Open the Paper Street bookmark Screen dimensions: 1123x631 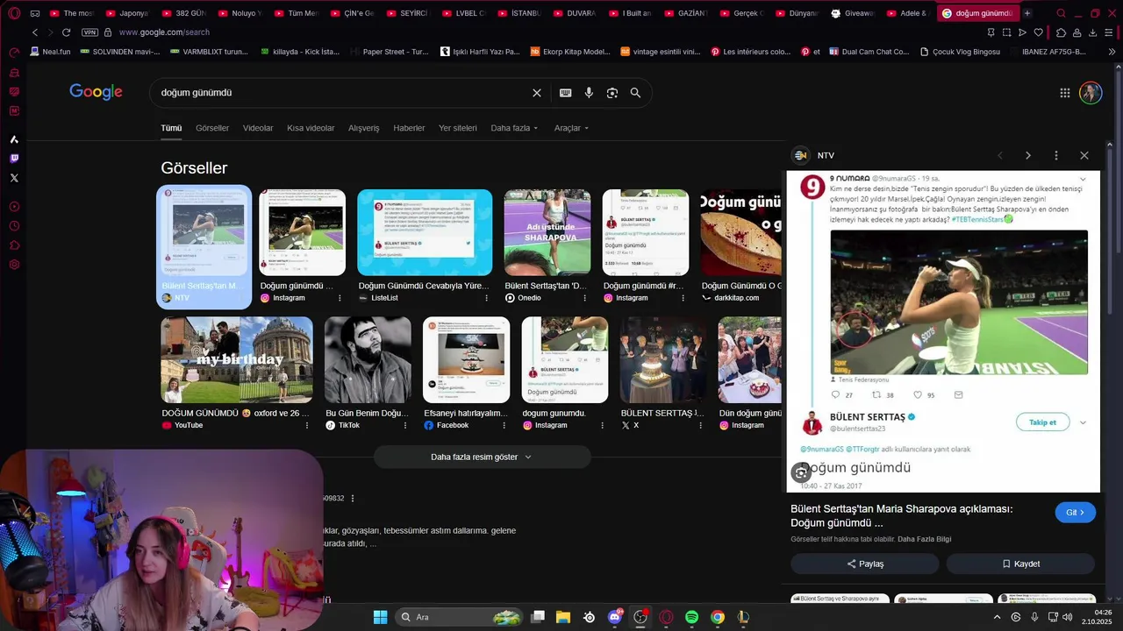(x=388, y=52)
